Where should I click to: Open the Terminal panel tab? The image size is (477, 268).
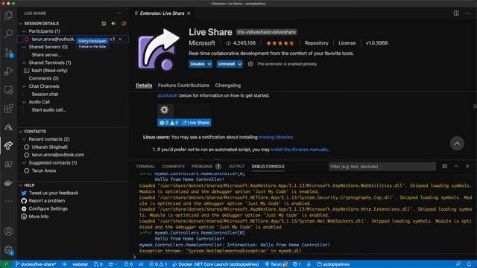[x=145, y=166]
